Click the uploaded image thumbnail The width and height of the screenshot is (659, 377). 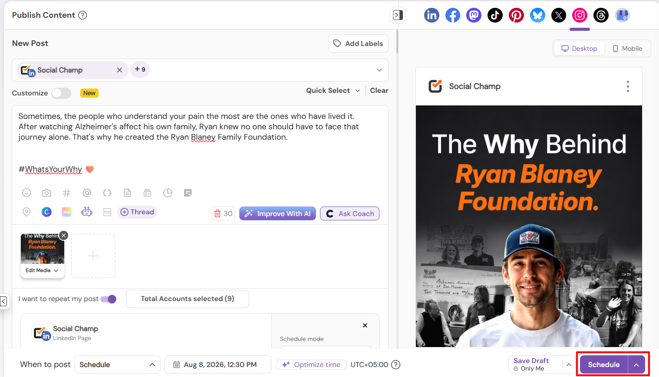click(43, 249)
